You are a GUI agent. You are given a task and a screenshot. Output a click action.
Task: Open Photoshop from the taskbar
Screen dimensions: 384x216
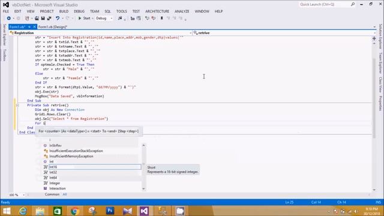pos(110,211)
